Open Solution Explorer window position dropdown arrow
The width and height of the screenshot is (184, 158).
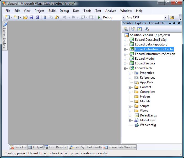tap(170, 23)
